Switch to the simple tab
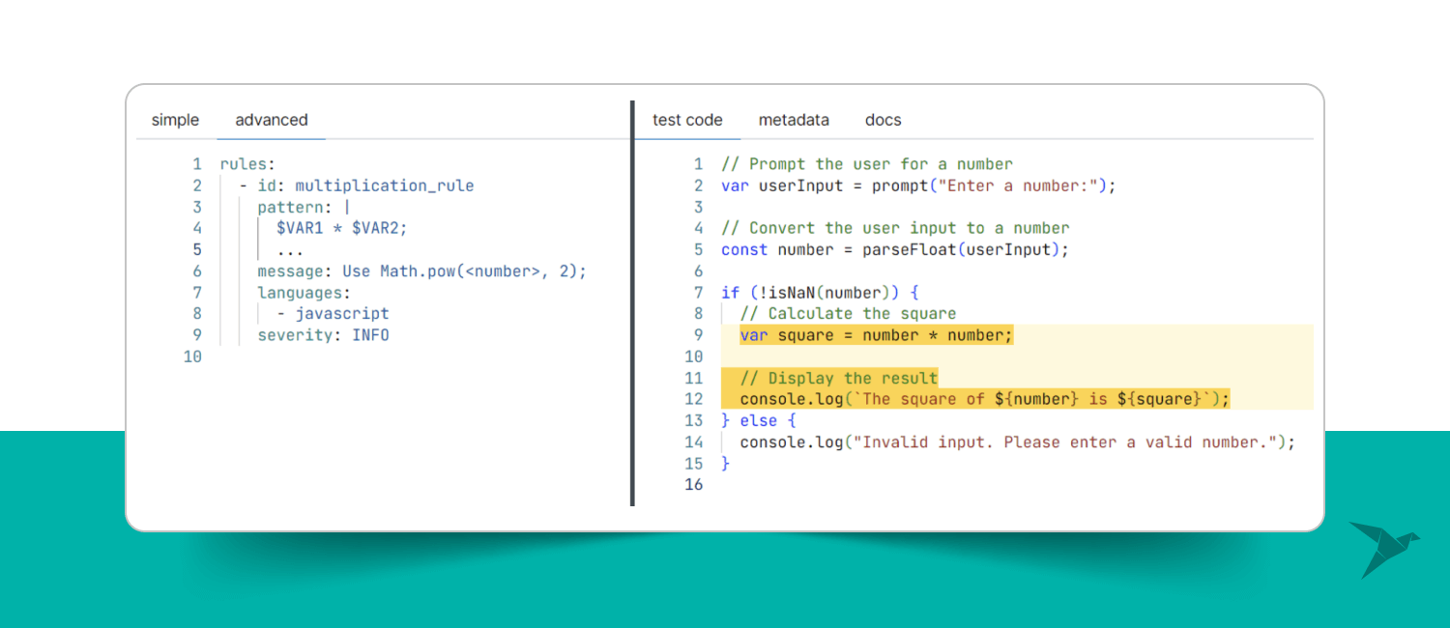Image resolution: width=1450 pixels, height=628 pixels. 175,120
